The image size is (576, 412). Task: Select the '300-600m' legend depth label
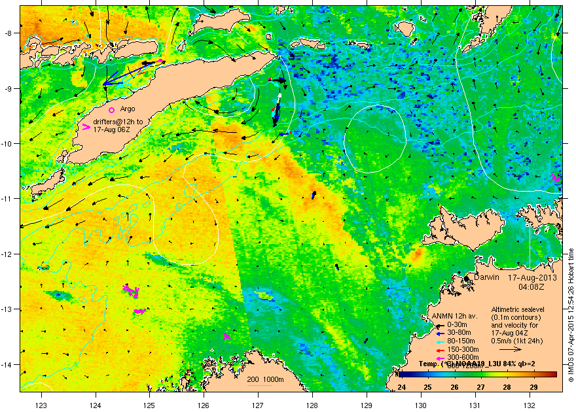click(463, 357)
